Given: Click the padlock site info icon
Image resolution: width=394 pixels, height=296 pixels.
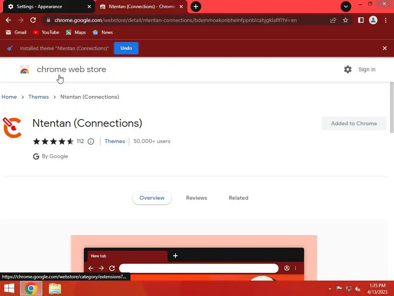Looking at the screenshot, I should (48, 20).
